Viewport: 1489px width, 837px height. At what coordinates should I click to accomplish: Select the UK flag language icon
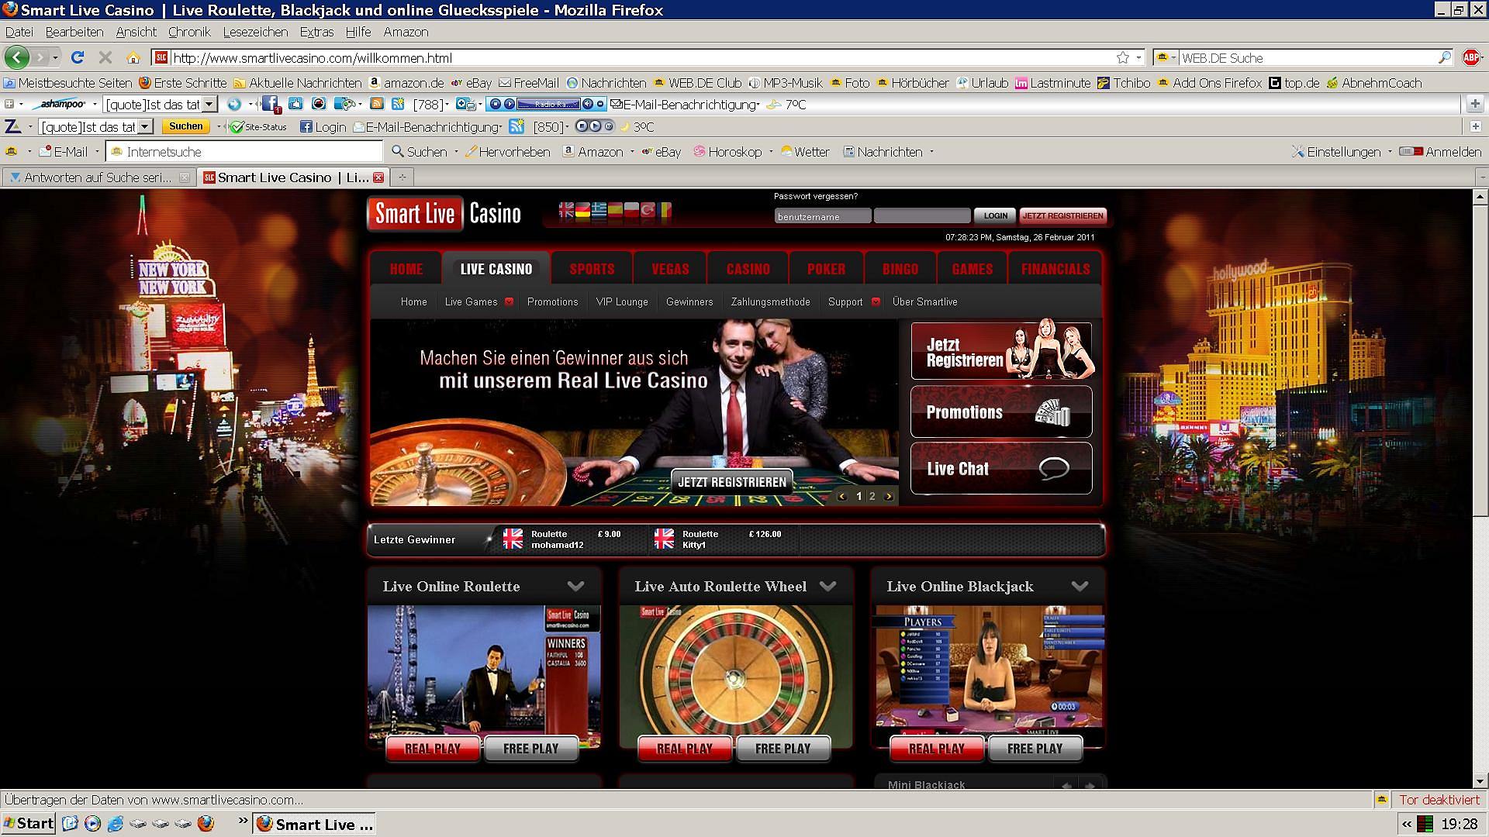tap(566, 211)
